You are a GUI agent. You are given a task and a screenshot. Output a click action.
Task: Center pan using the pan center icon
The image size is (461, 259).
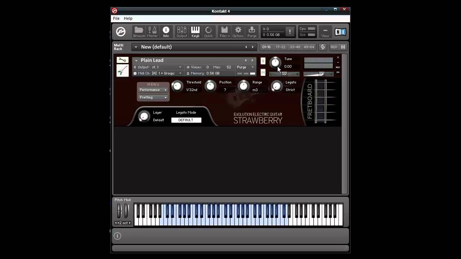(284, 74)
